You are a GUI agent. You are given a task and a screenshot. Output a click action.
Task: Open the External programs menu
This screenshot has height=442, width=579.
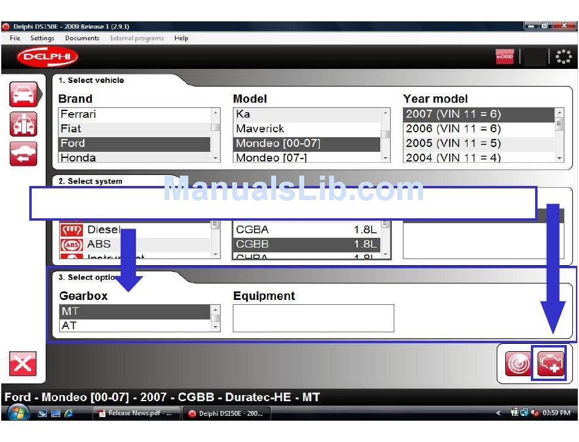pyautogui.click(x=137, y=38)
